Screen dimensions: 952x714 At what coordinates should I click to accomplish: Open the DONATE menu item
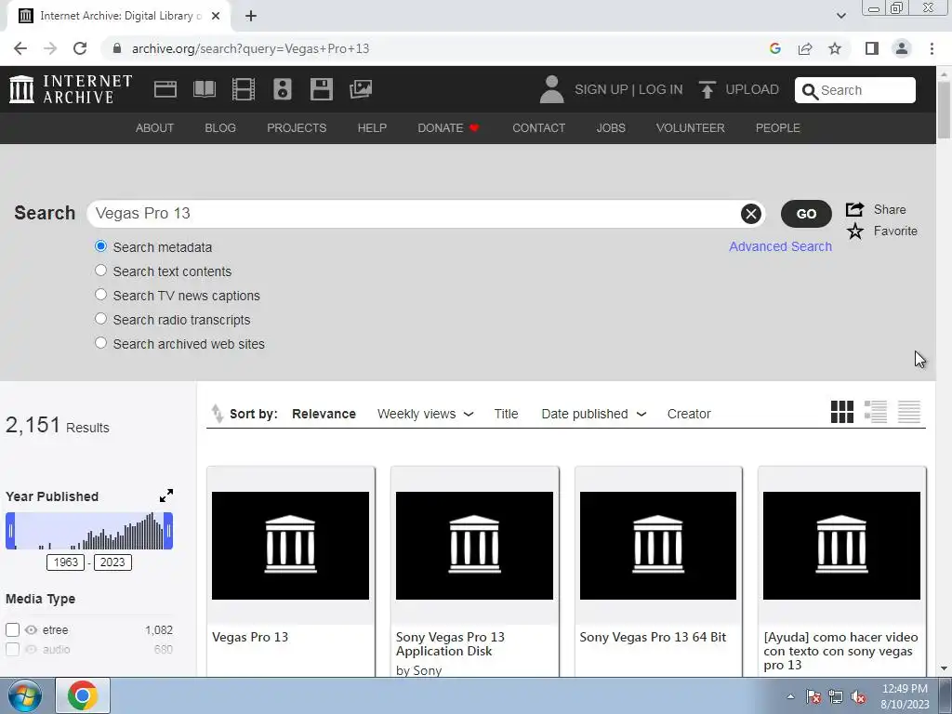pyautogui.click(x=449, y=128)
